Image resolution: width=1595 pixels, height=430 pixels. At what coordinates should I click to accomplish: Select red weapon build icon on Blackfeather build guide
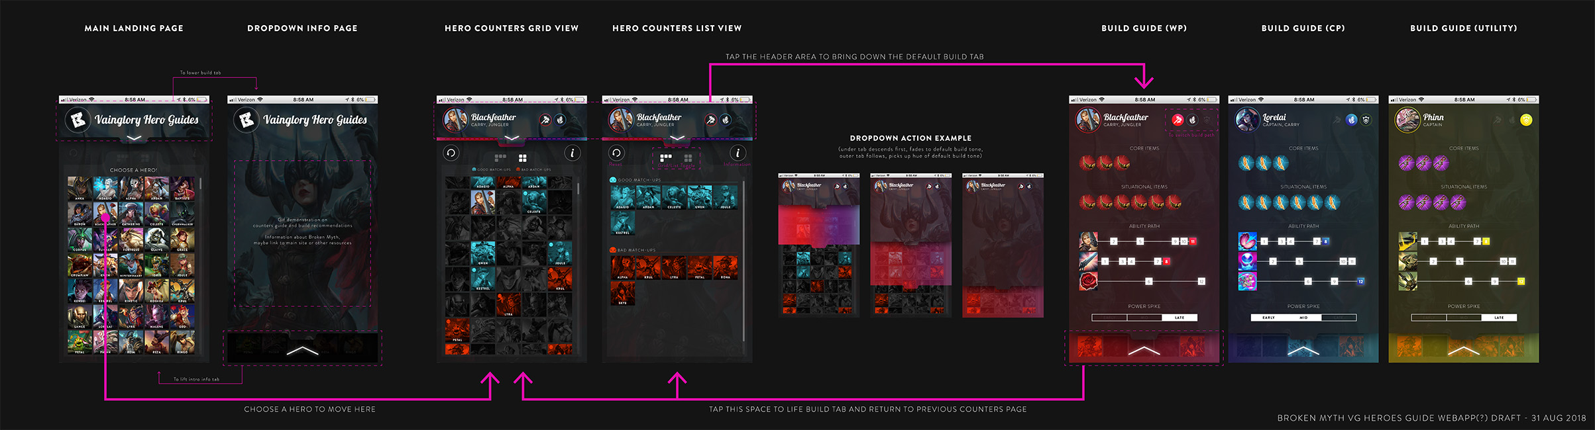coord(1177,120)
